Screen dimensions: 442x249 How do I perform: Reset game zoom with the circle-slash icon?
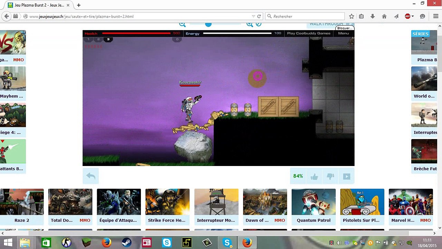(x=258, y=24)
